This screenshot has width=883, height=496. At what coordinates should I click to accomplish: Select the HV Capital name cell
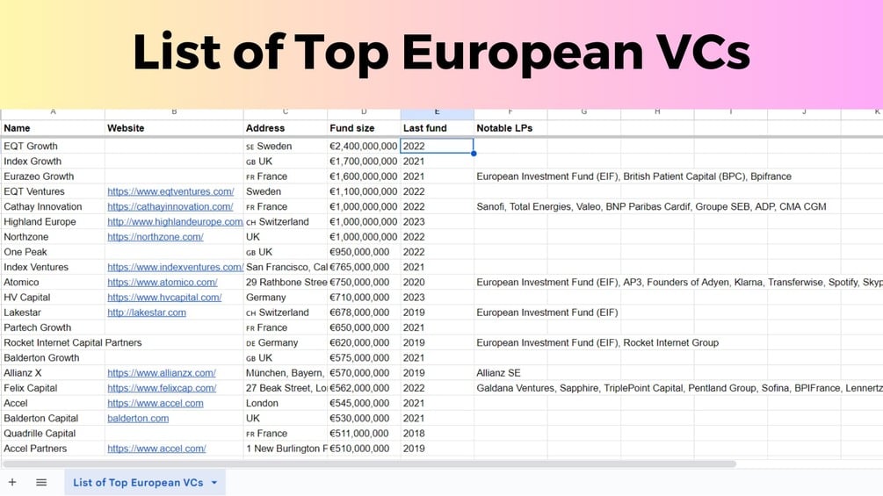[53, 298]
